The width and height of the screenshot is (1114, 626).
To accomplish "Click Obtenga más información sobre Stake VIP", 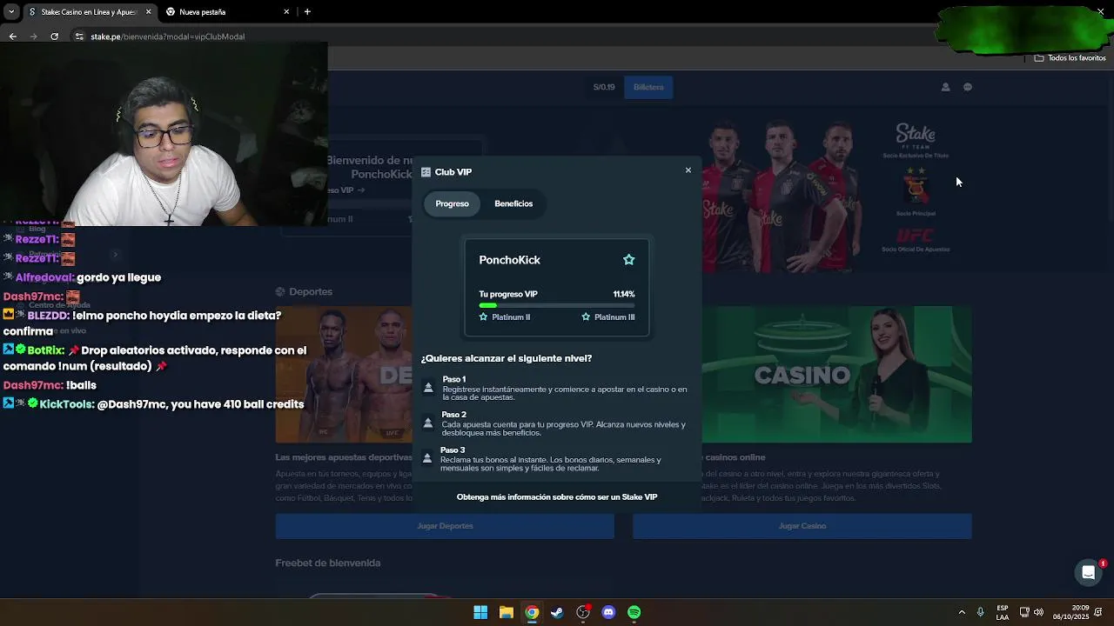I will coord(557,497).
